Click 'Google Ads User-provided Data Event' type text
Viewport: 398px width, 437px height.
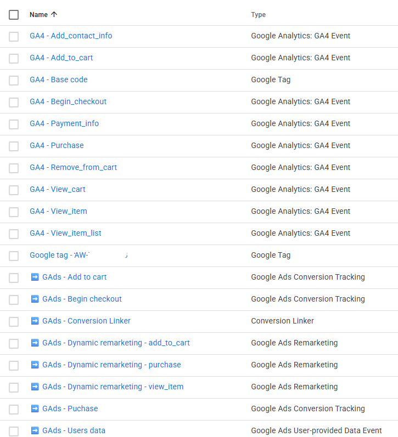(x=316, y=430)
